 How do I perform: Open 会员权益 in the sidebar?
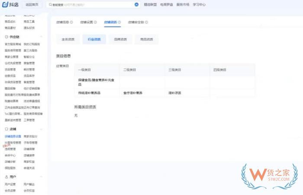coord(29,191)
